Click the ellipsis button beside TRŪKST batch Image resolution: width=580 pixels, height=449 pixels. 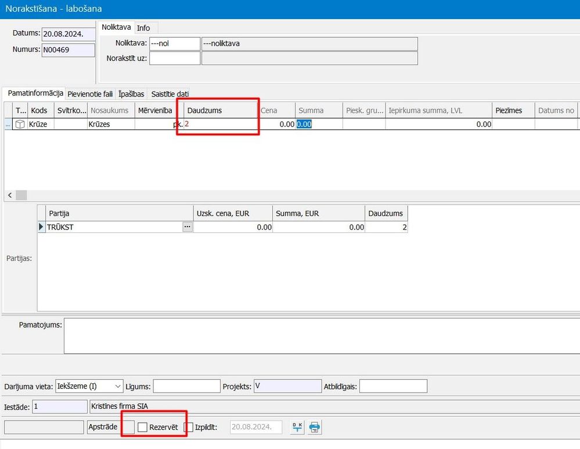(187, 228)
